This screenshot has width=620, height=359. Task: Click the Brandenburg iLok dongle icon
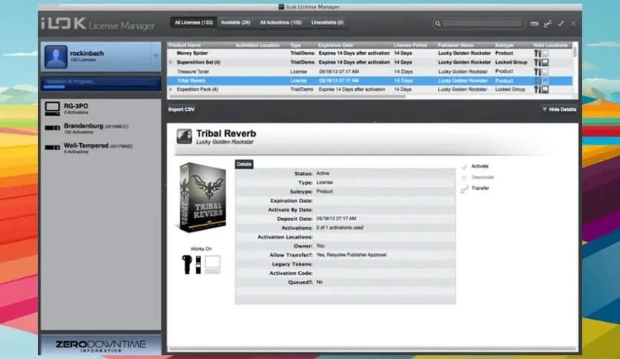(52, 128)
